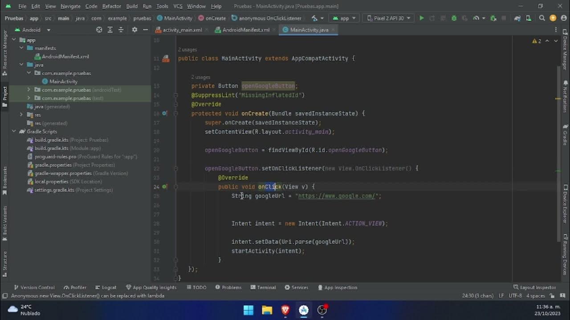Toggle read-only lock icon in status bar
The width and height of the screenshot is (570, 320).
click(552, 296)
